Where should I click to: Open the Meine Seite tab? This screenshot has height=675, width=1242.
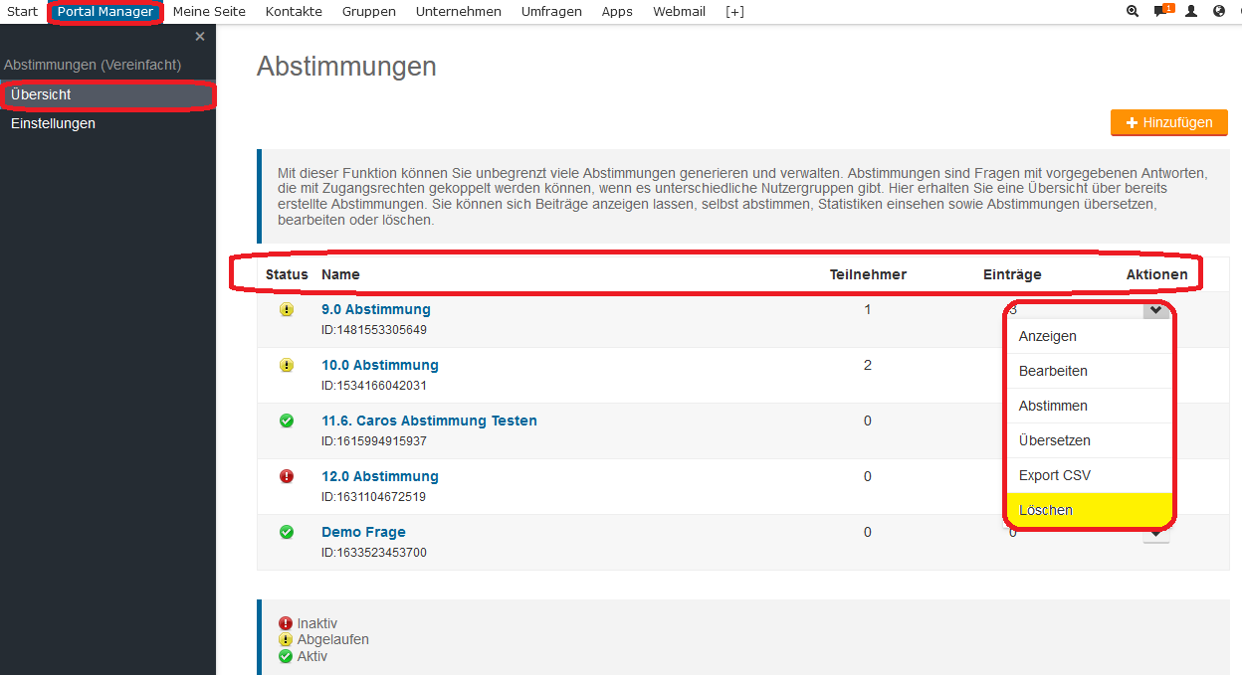(209, 12)
